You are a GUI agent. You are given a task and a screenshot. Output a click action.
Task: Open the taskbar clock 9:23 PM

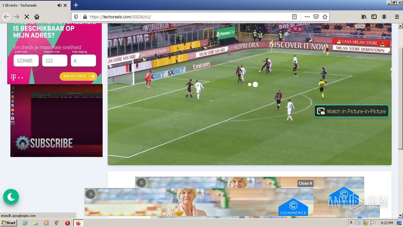pos(387,223)
